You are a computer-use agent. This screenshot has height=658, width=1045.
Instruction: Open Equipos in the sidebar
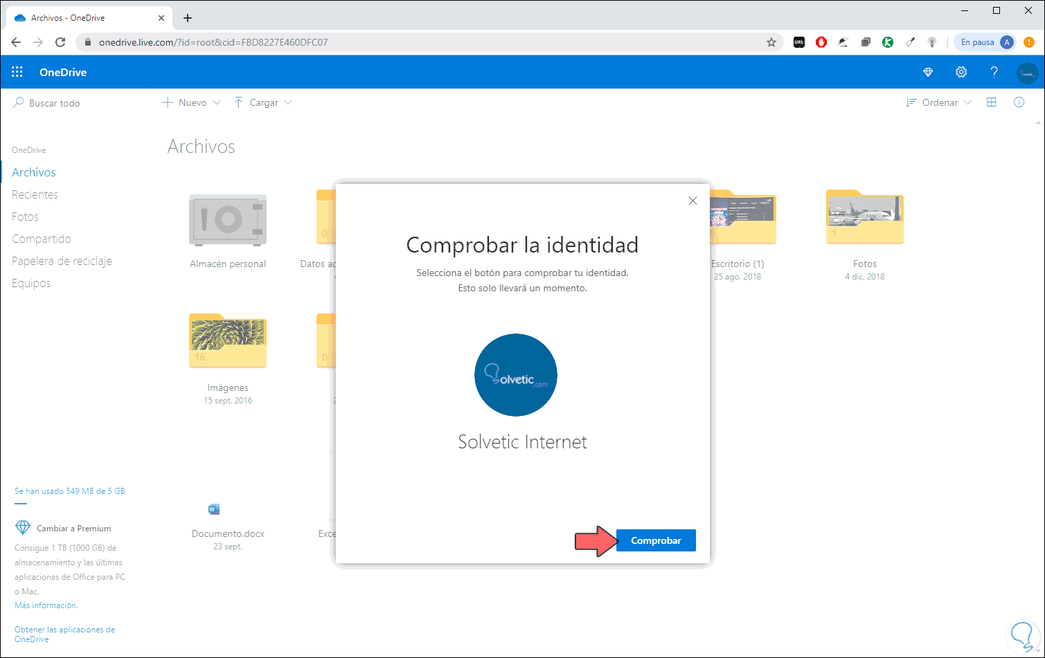coord(31,283)
